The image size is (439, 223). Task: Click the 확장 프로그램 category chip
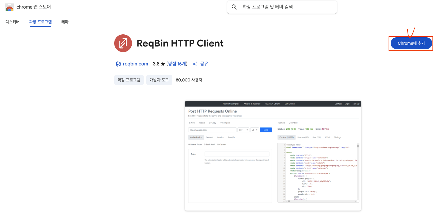(129, 80)
